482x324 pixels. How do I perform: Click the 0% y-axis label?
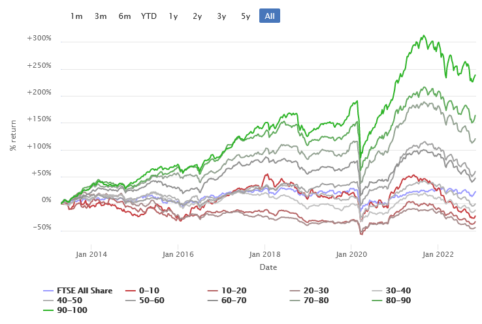pos(46,200)
